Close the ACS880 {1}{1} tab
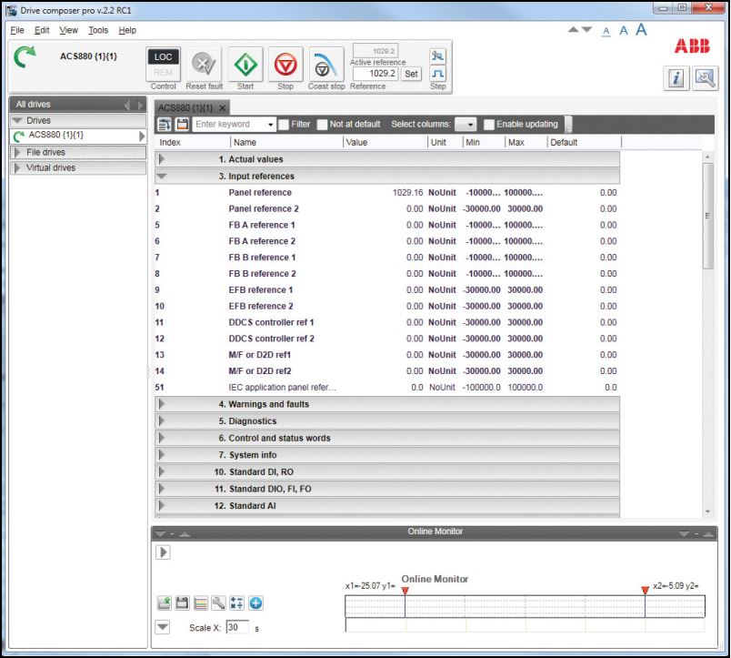731x658 pixels. click(x=223, y=107)
